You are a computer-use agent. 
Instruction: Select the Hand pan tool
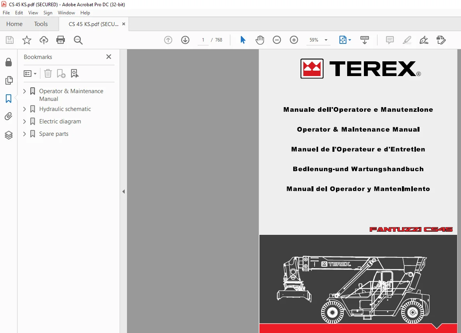point(259,40)
